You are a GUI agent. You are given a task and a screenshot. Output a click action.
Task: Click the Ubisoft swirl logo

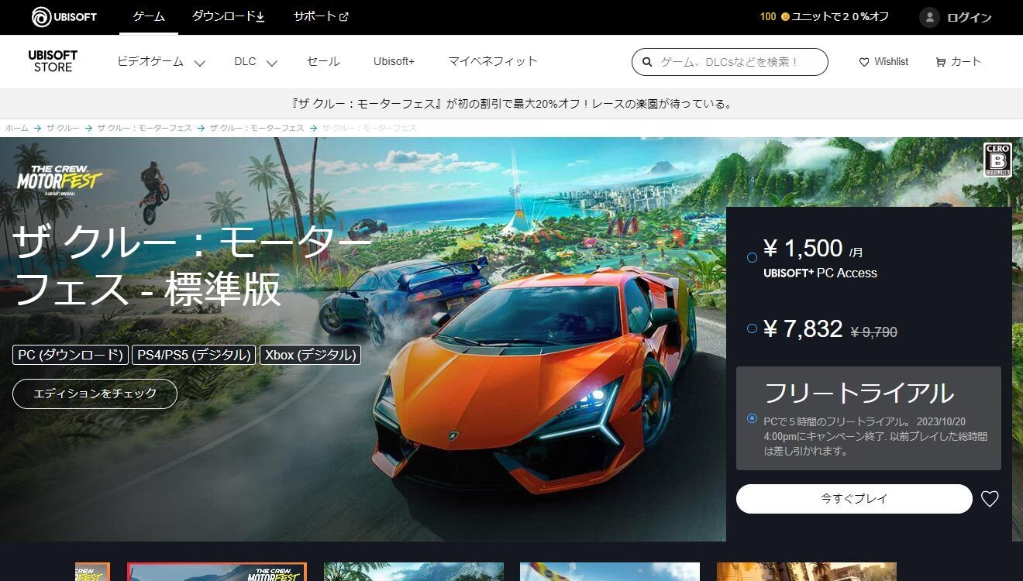coord(42,17)
